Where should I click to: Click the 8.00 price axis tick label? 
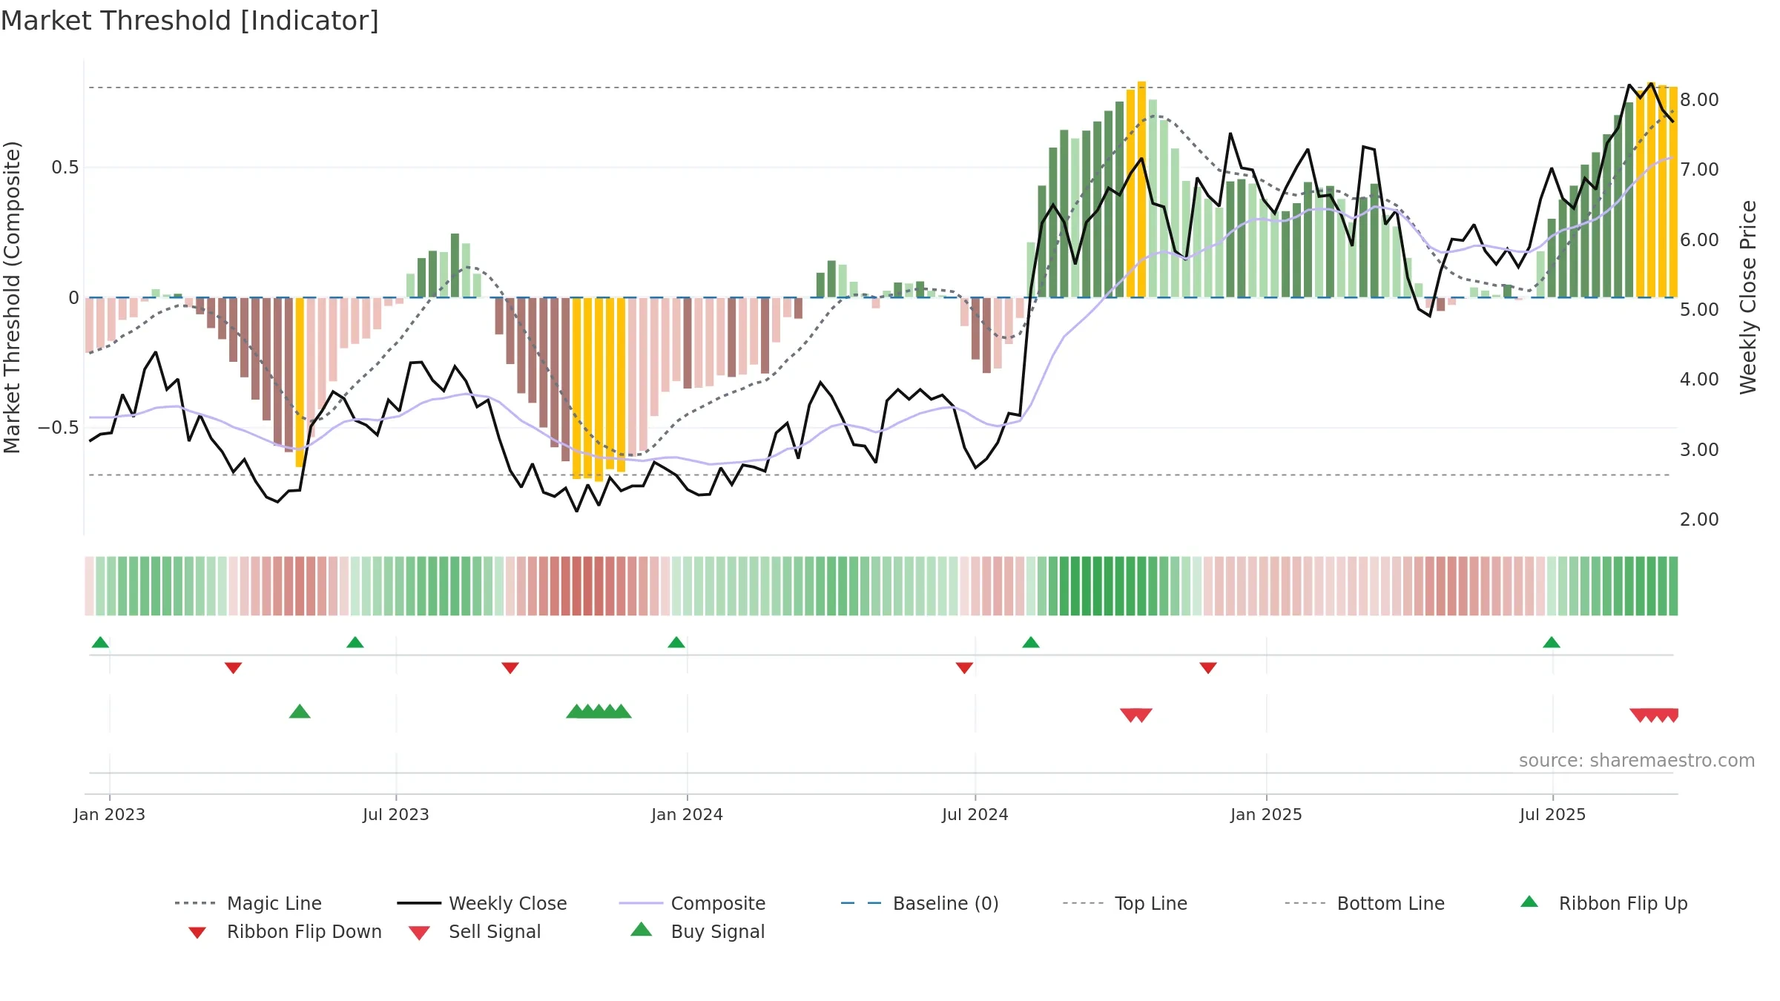pos(1699,100)
